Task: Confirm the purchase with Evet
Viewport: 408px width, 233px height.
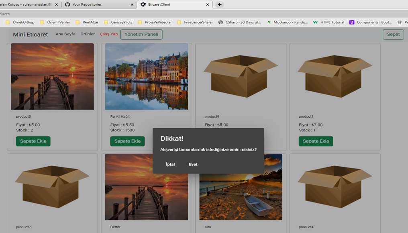Action: tap(193, 164)
